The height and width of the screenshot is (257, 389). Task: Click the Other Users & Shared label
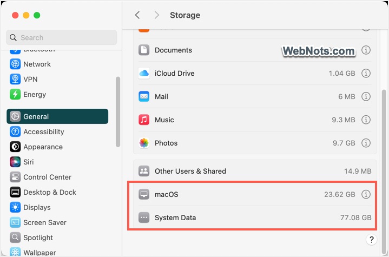pos(190,171)
